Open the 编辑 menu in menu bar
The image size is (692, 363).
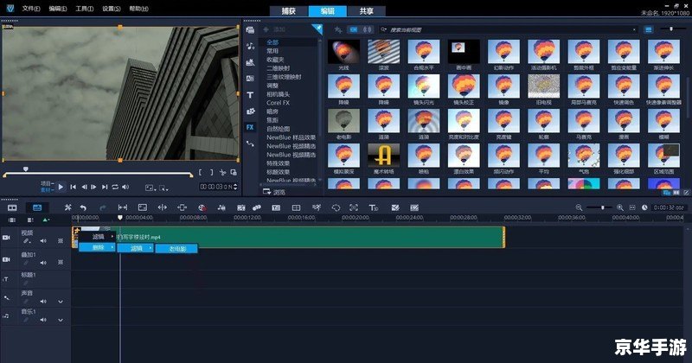(57, 9)
